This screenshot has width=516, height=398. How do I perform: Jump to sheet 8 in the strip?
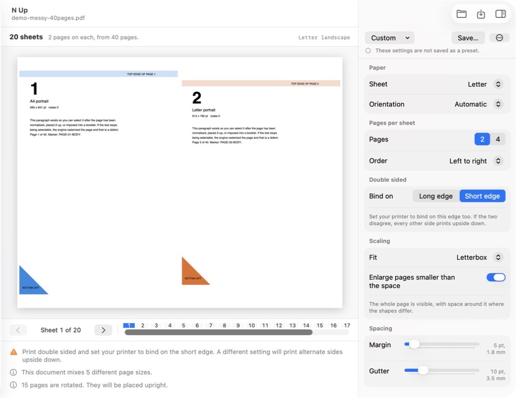pyautogui.click(x=224, y=325)
